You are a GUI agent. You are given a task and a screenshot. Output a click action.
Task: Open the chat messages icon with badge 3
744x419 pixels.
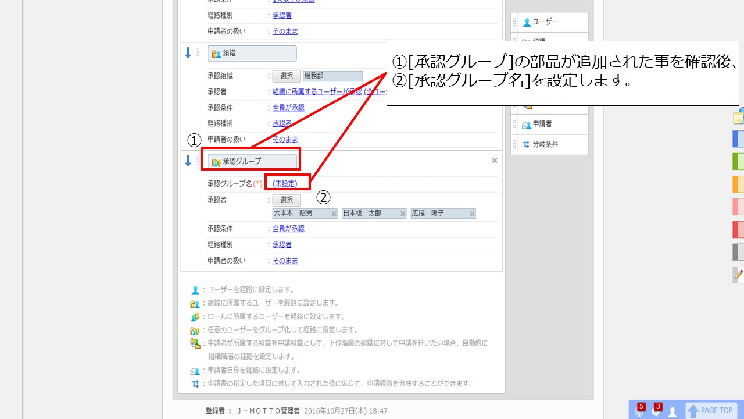point(656,410)
